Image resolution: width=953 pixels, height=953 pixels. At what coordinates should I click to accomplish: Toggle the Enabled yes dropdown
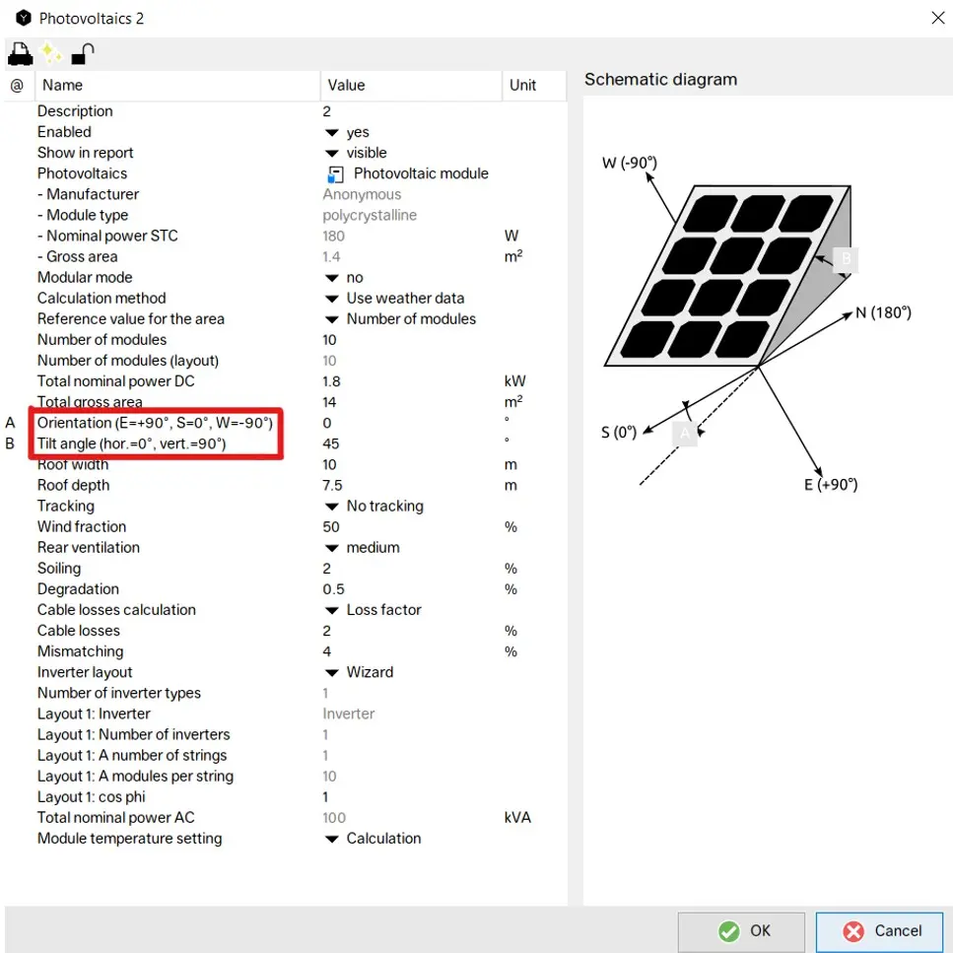click(331, 133)
